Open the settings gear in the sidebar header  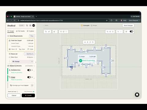pyautogui.click(x=30, y=26)
